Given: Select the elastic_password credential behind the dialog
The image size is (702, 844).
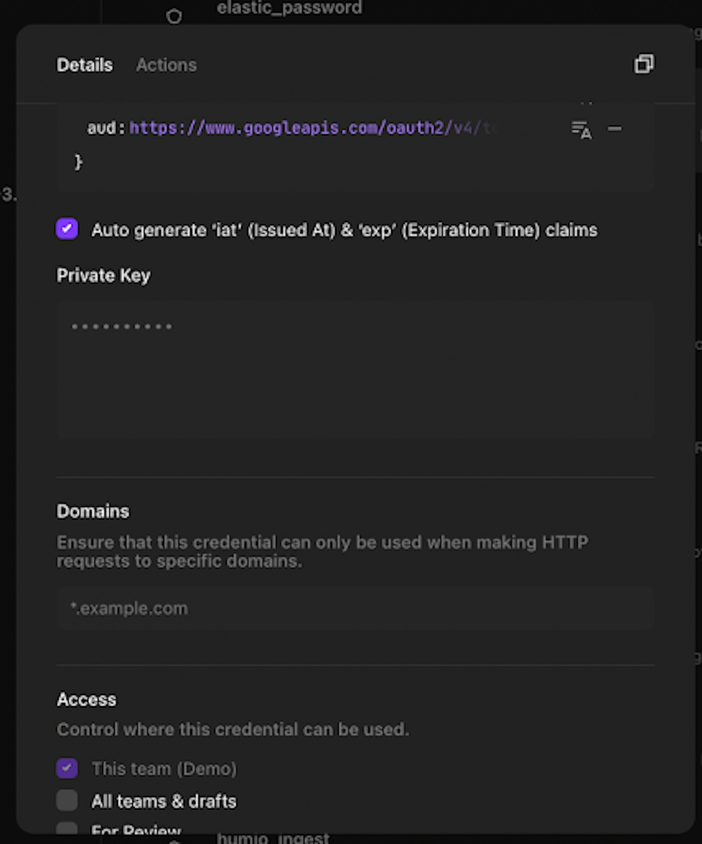Looking at the screenshot, I should (x=289, y=8).
